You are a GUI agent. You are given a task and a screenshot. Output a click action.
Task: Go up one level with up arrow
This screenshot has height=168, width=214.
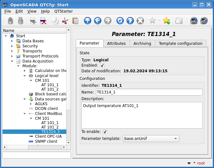(87, 21)
